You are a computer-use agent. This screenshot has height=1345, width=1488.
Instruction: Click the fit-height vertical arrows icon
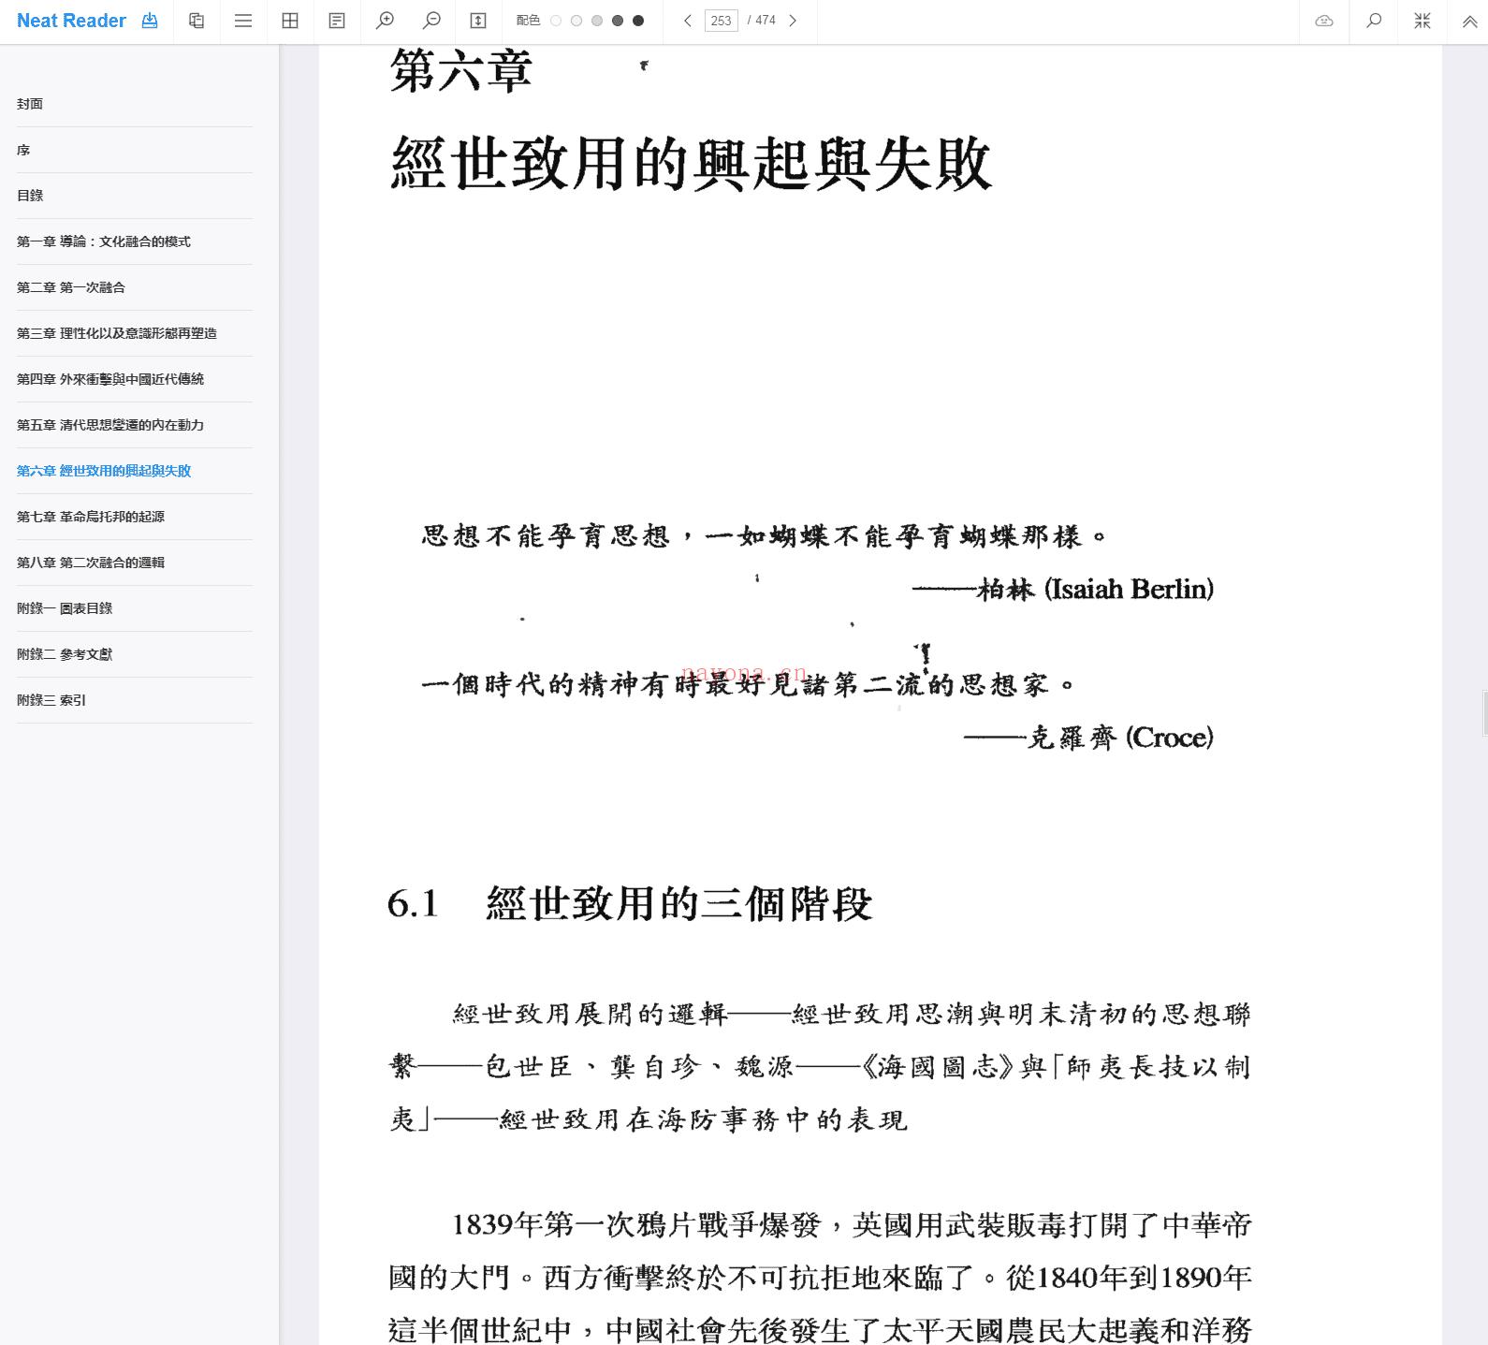point(478,21)
